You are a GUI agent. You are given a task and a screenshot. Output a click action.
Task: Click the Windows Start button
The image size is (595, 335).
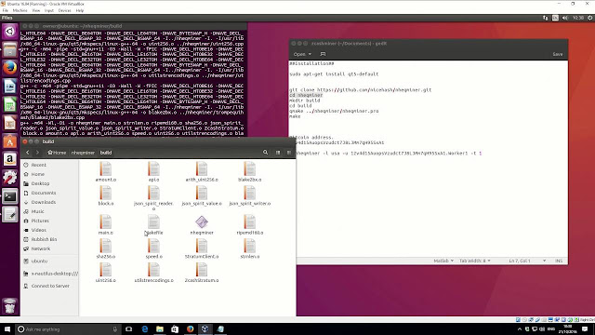click(7, 328)
